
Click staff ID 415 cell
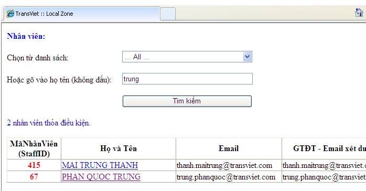34,165
